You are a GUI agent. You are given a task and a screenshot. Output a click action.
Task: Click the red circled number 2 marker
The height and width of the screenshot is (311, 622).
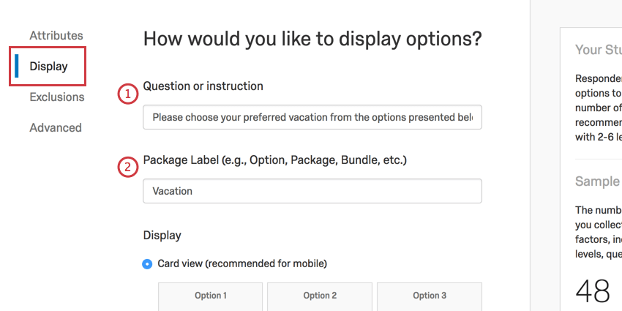pos(128,168)
